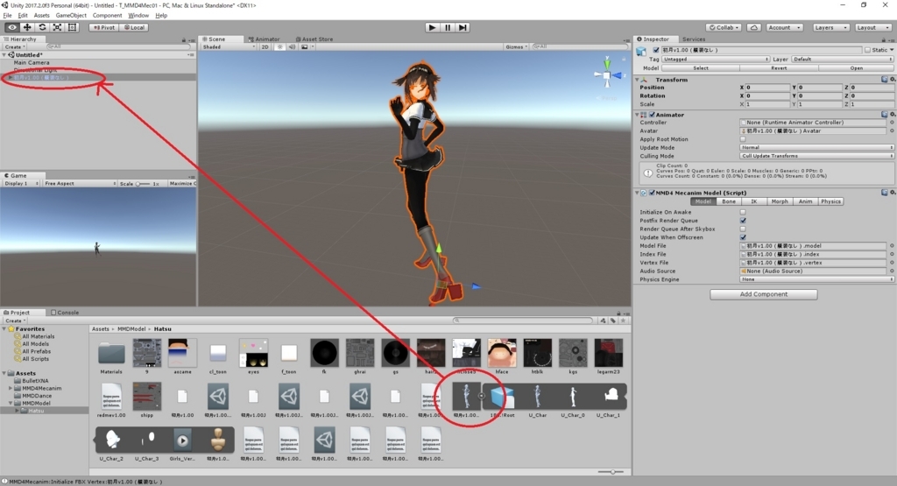Open the File menu
Image resolution: width=897 pixels, height=486 pixels.
[7, 16]
